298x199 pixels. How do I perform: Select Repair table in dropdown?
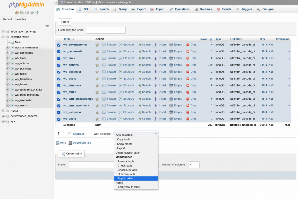136,178
